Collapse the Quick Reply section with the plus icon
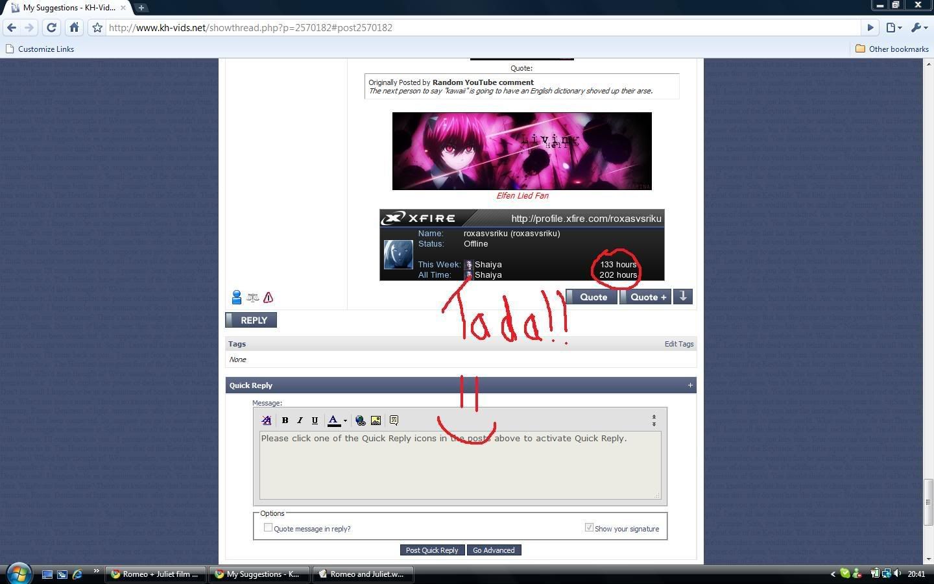Viewport: 934px width, 584px height. [x=690, y=385]
